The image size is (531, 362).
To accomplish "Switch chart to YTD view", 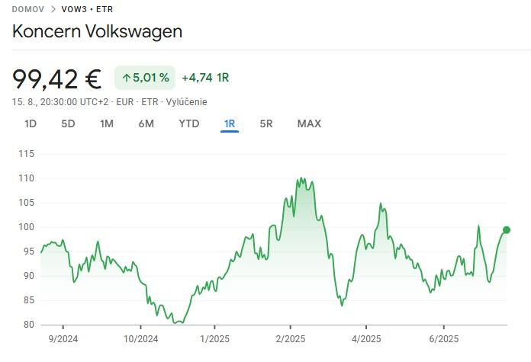I will [x=188, y=123].
